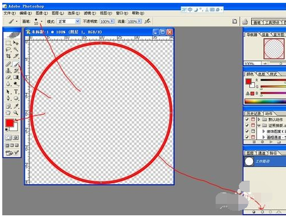Open the 图像 menu
Viewport: 286px width, 217px height.
pos(42,13)
